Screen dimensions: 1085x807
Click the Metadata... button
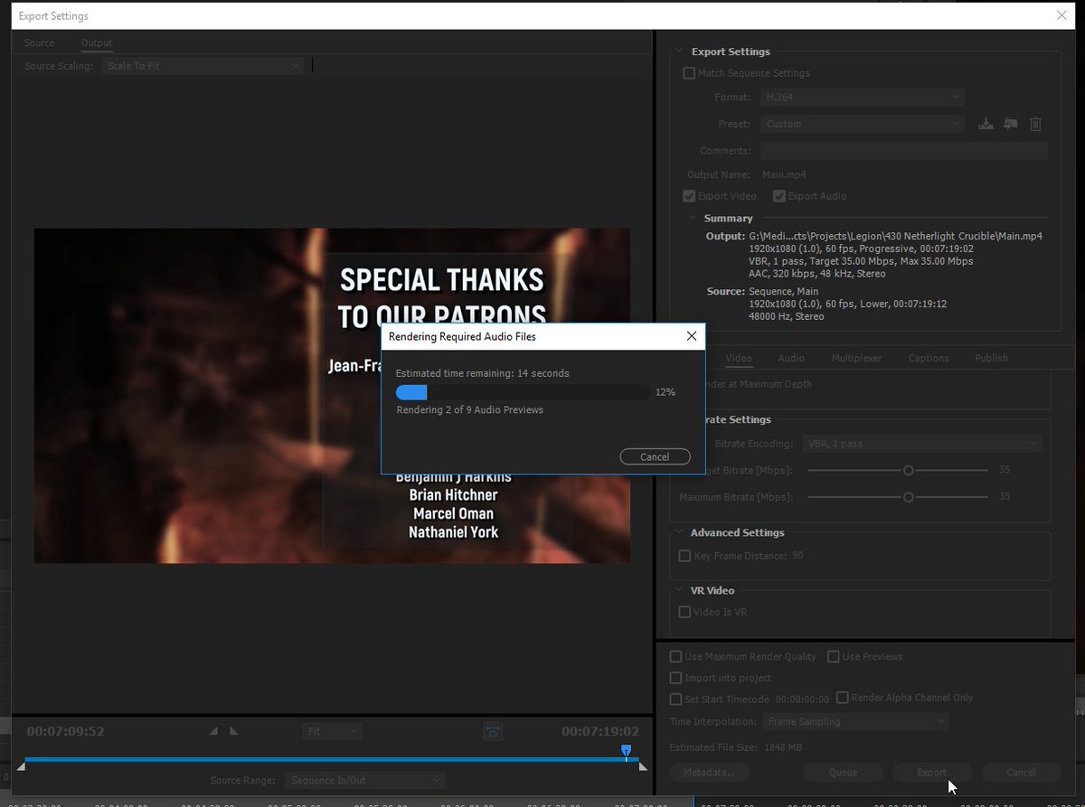coord(709,773)
